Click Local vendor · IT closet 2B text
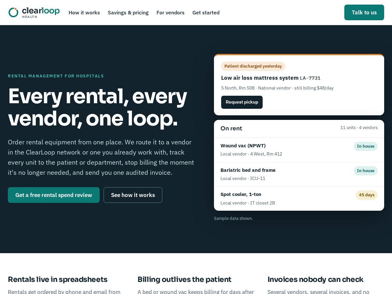 click(248, 203)
